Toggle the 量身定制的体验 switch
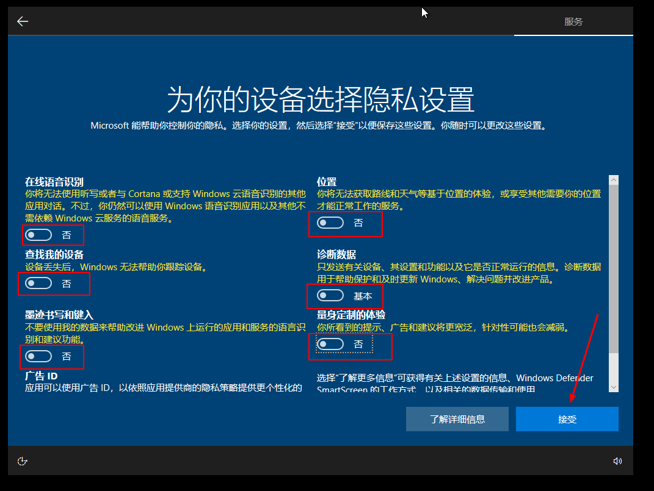This screenshot has height=491, width=654. (330, 345)
